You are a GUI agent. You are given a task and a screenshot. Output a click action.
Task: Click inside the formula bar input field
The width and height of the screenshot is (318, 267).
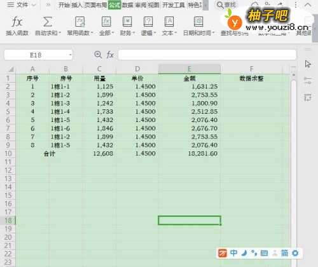[207, 55]
